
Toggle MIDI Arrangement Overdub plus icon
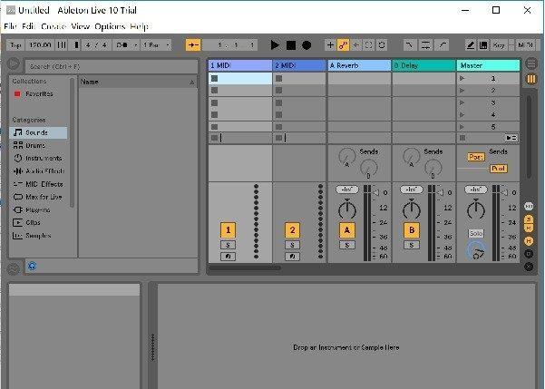[330, 45]
